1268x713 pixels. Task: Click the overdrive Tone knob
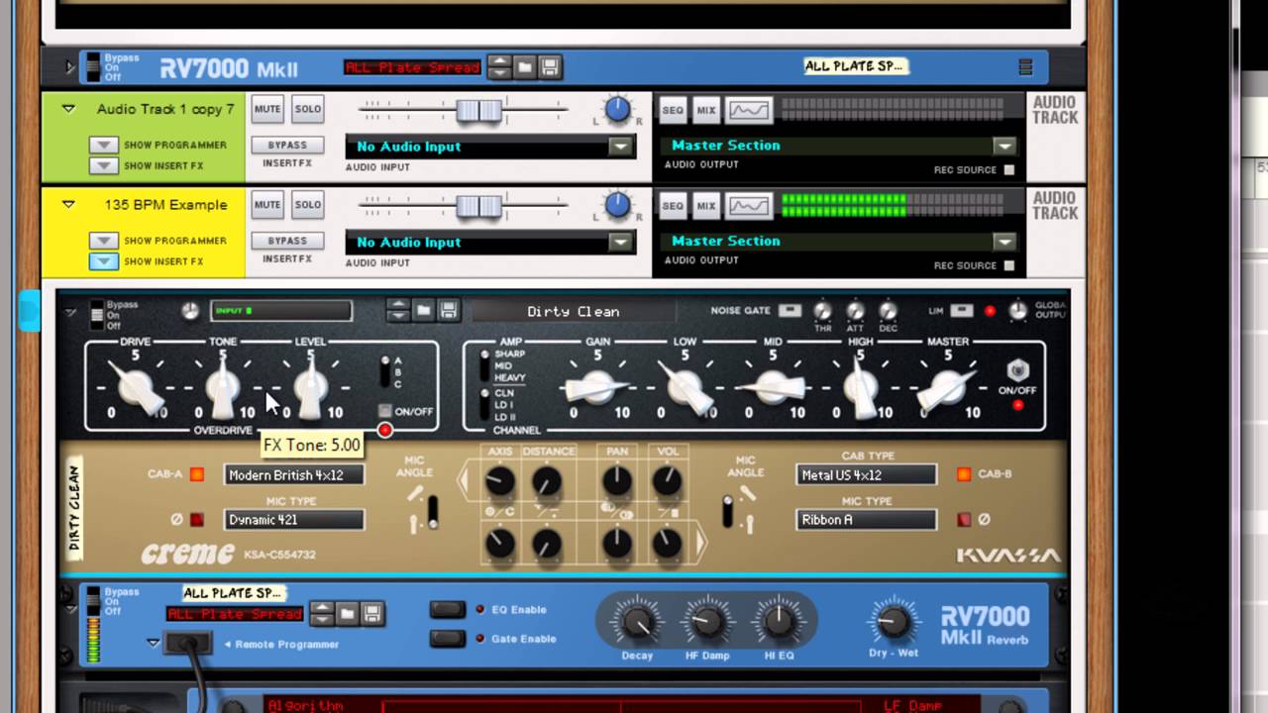pos(223,387)
